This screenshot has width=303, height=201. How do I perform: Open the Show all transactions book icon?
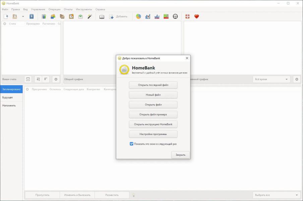102,17
